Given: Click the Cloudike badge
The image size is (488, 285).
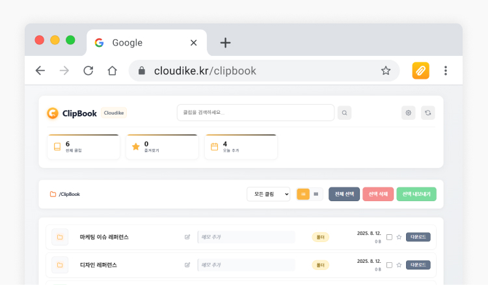Looking at the screenshot, I should pos(114,113).
